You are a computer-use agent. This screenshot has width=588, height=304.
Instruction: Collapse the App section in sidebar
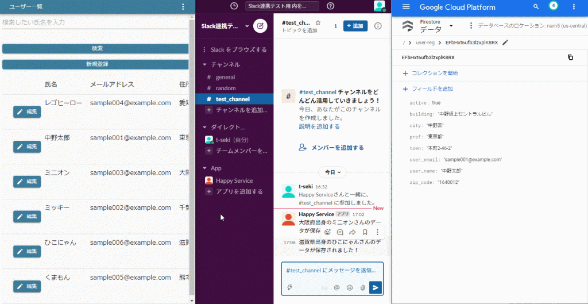click(205, 168)
